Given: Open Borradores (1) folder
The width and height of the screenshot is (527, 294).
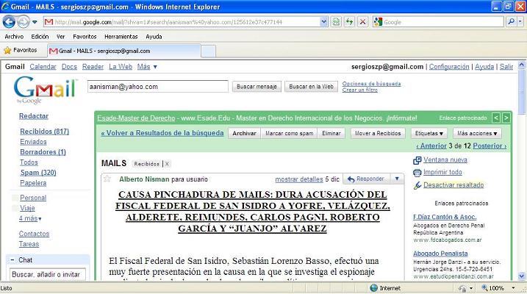Looking at the screenshot, I should pyautogui.click(x=43, y=152).
